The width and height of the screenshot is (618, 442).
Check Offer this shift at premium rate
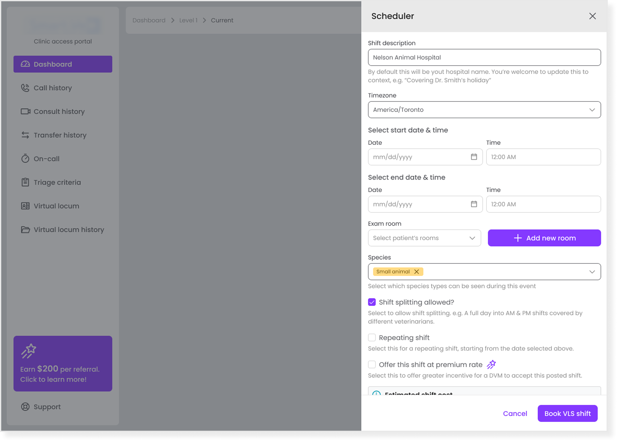point(372,365)
